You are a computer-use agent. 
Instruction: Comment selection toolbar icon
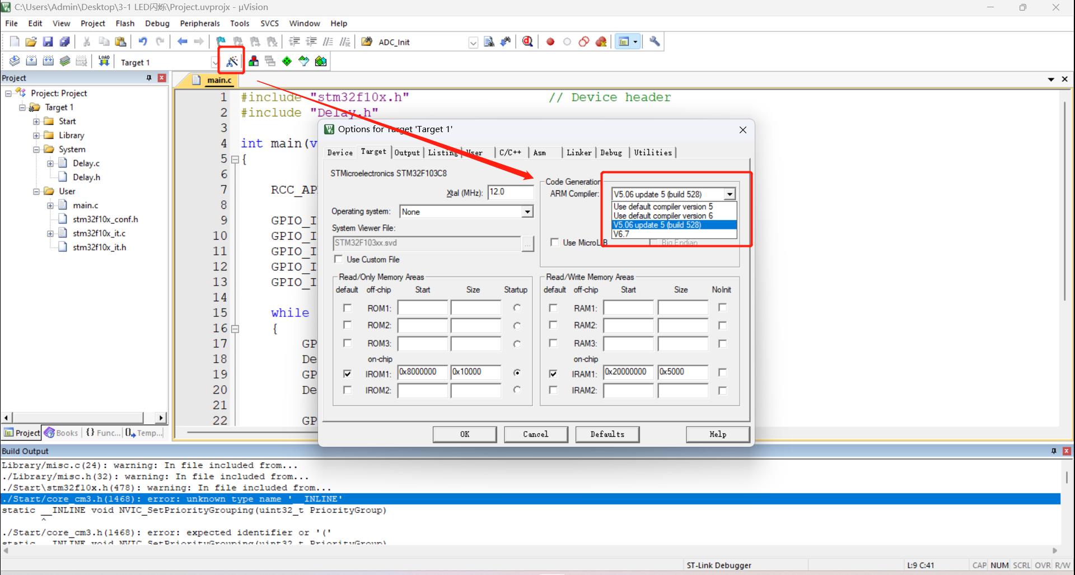tap(328, 41)
